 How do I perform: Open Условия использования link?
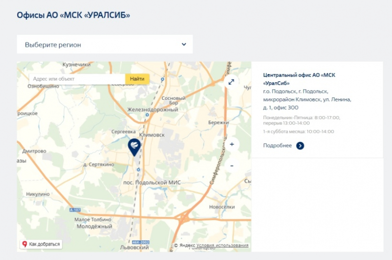222,245
